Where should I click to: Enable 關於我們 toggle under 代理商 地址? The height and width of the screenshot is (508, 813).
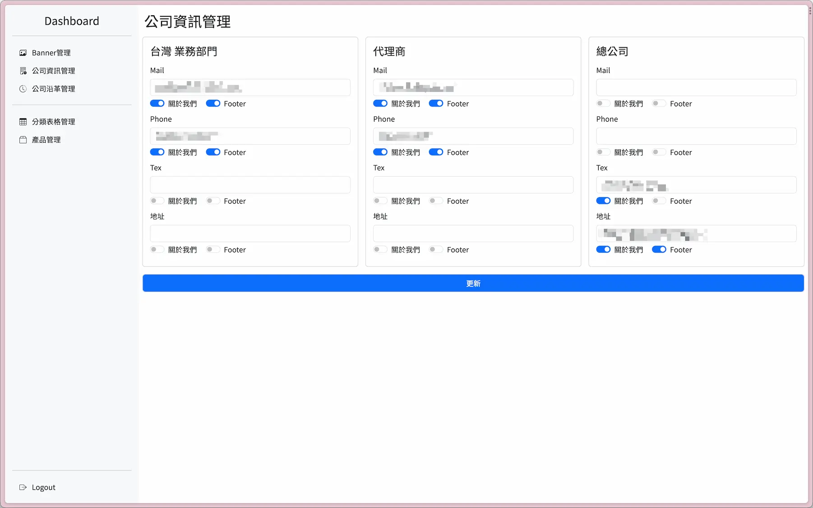pos(380,250)
